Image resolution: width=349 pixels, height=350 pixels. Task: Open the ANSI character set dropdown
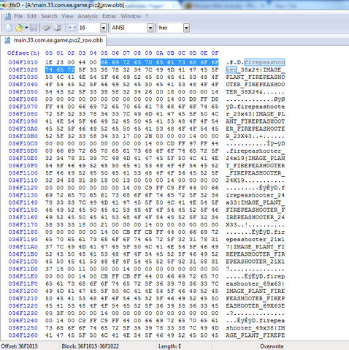click(x=150, y=28)
